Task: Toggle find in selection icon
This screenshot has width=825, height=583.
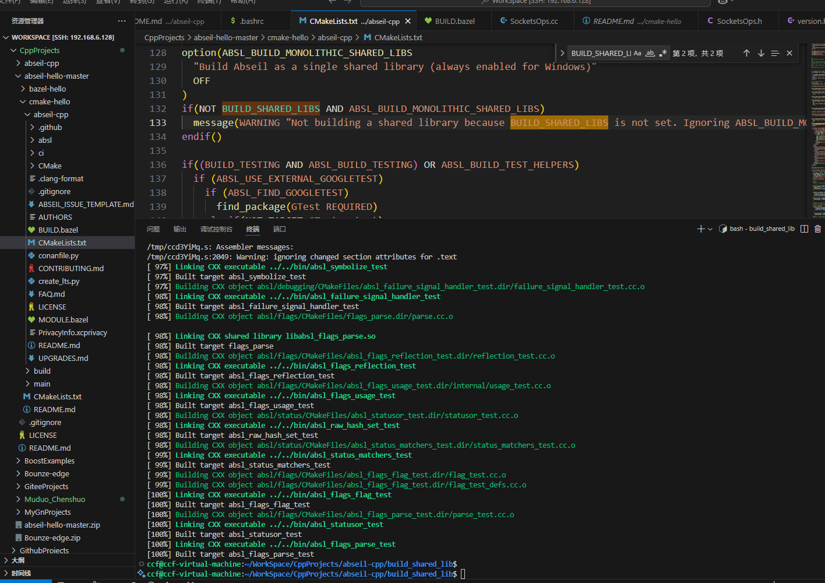Action: click(x=775, y=53)
